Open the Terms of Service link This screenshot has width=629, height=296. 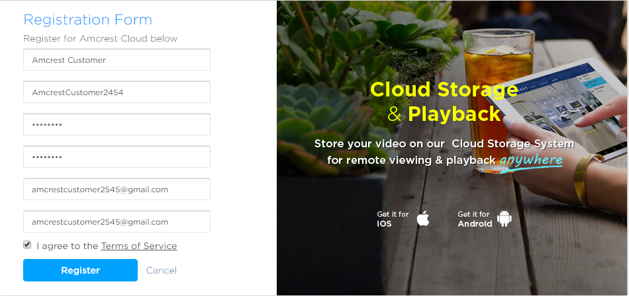point(139,246)
